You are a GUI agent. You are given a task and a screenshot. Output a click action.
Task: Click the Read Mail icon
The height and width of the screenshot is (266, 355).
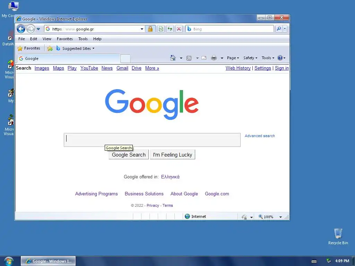click(204, 58)
